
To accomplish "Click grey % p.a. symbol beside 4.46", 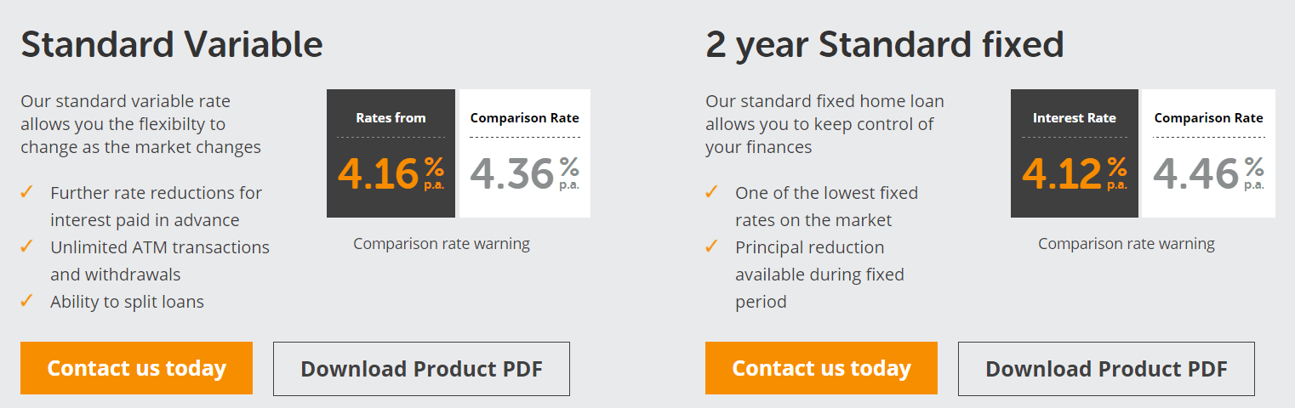I will coord(1254,173).
